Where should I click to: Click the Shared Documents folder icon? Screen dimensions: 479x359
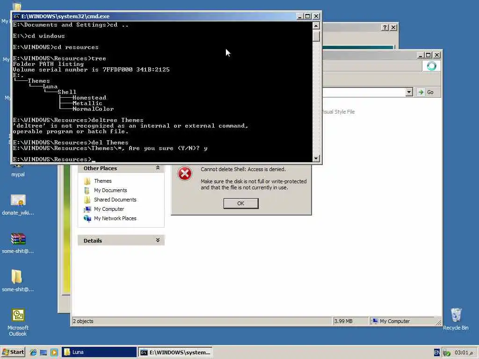[x=87, y=200]
